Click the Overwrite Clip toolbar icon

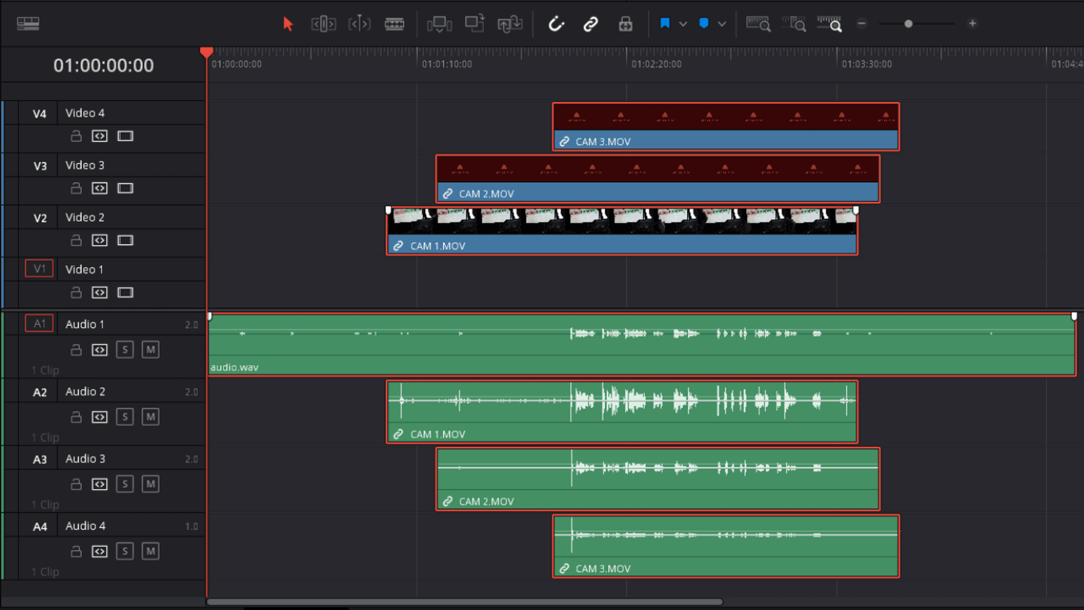(474, 24)
